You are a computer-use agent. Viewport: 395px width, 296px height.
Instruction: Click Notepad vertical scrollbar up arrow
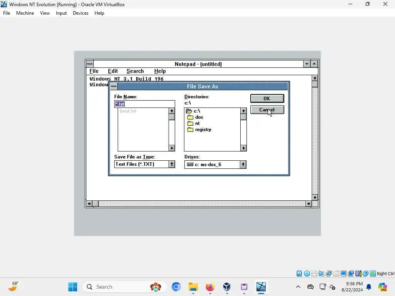pyautogui.click(x=315, y=78)
